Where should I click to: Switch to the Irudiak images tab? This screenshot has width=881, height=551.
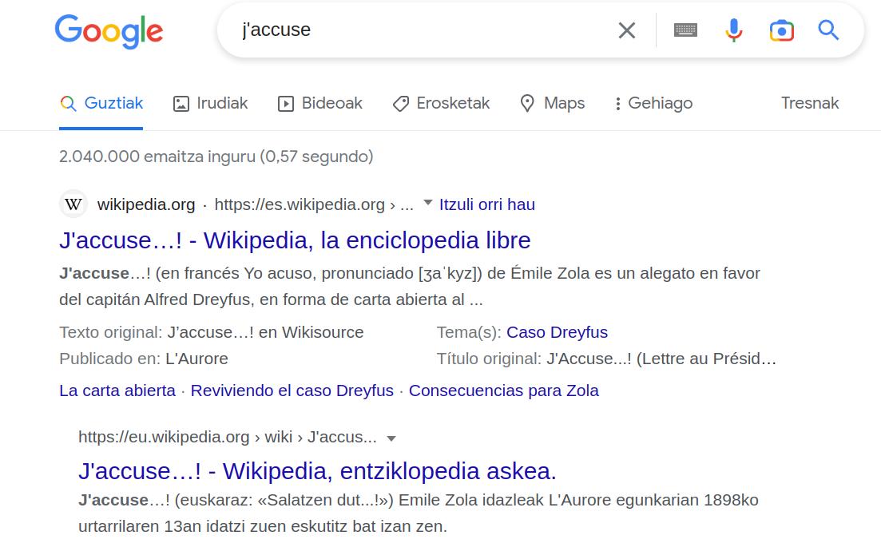coord(211,103)
